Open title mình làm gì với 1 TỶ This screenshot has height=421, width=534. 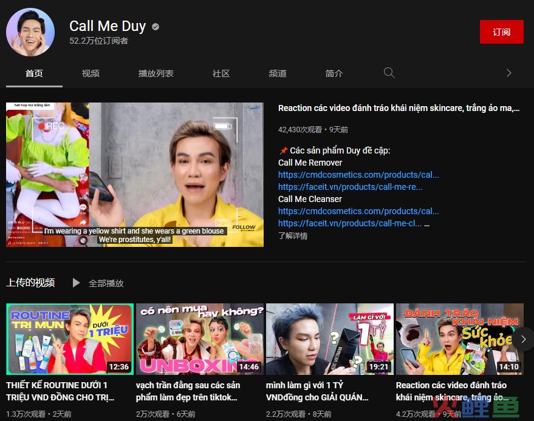317,391
